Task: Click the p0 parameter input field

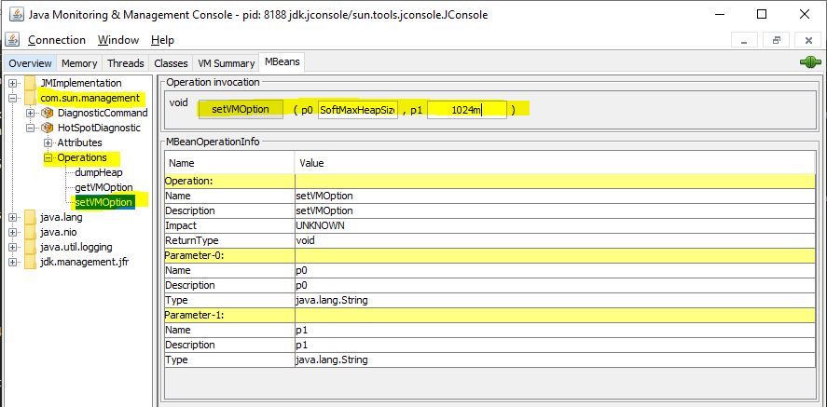Action: pos(358,110)
